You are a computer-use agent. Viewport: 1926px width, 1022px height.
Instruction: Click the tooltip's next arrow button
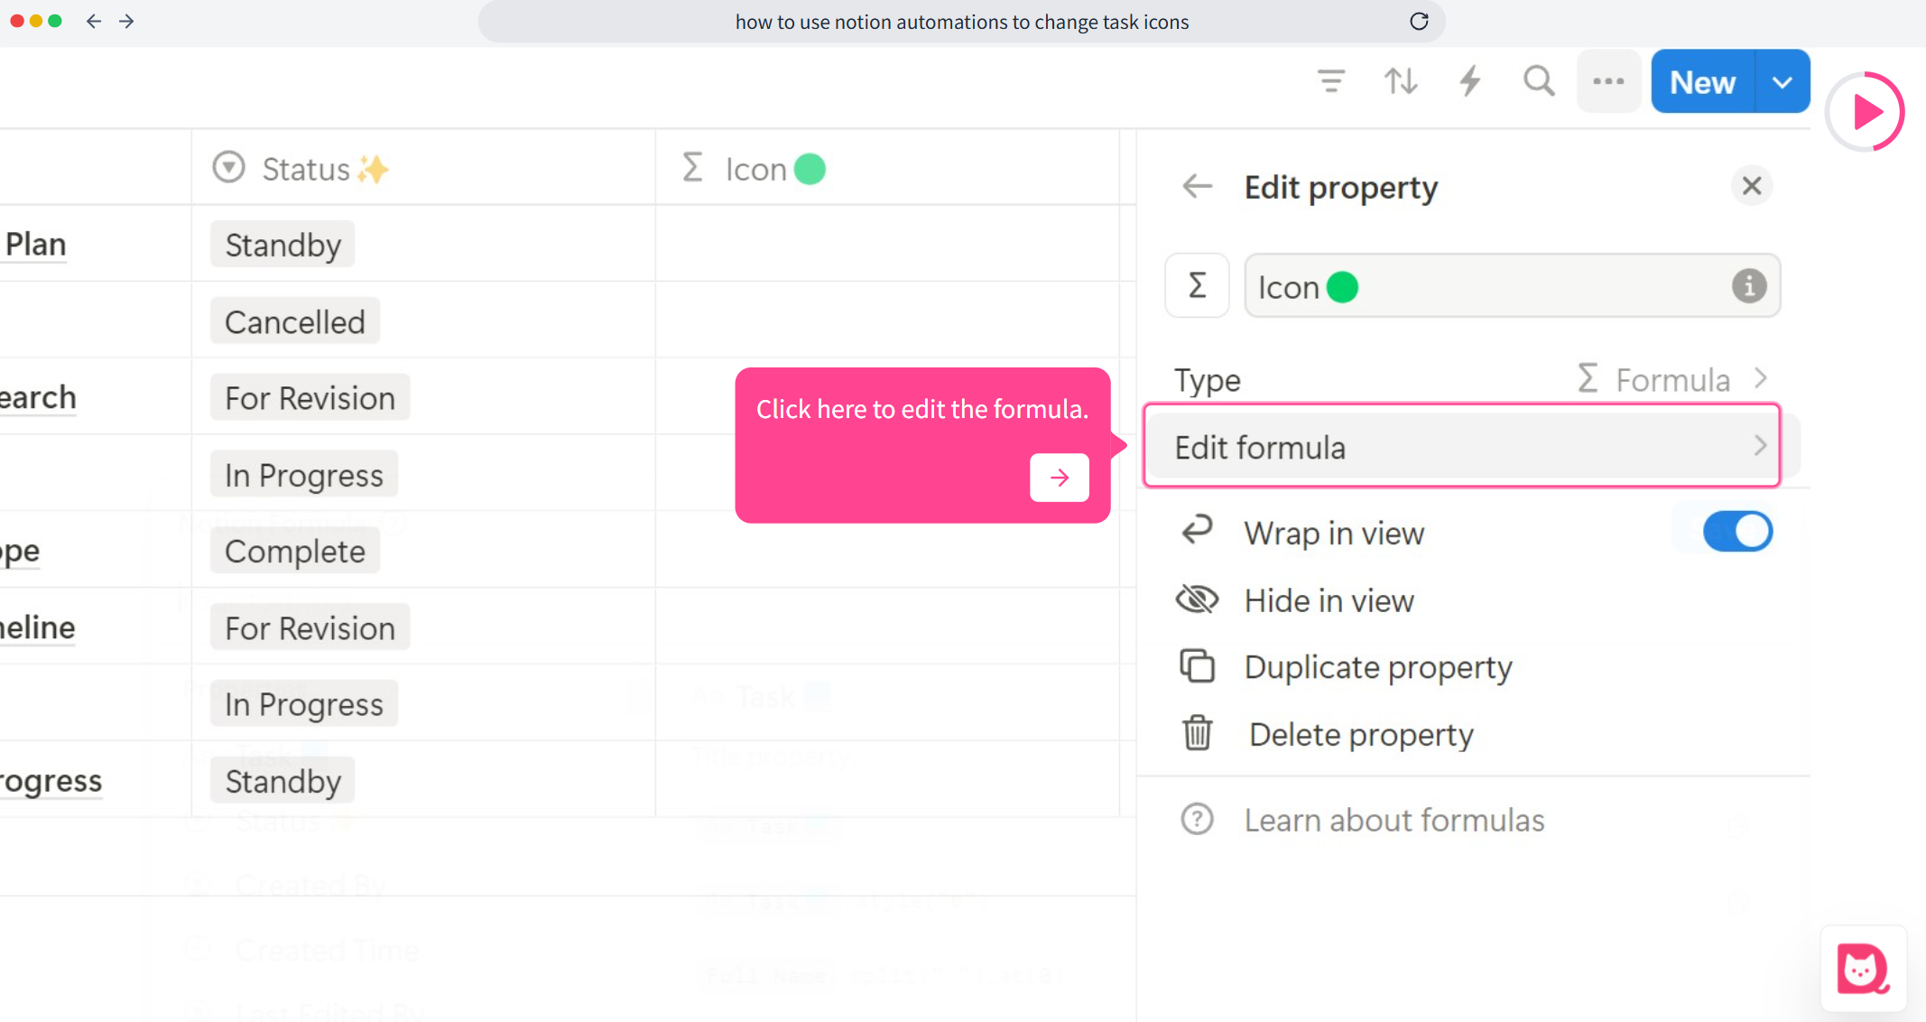tap(1060, 477)
